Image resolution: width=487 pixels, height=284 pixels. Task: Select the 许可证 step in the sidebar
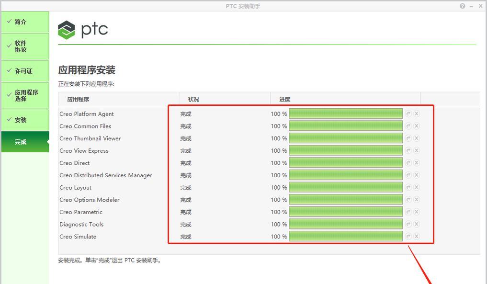point(25,71)
